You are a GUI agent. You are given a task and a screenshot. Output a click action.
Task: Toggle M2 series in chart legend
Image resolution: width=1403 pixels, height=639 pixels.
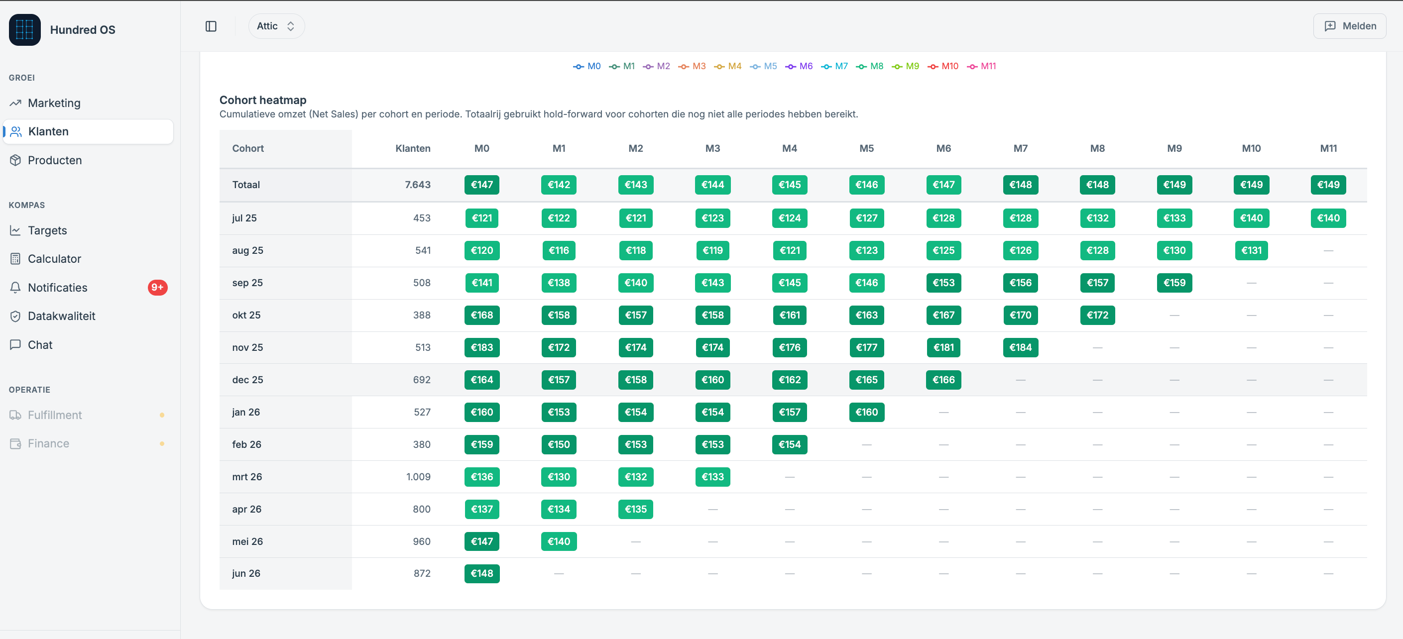click(656, 66)
